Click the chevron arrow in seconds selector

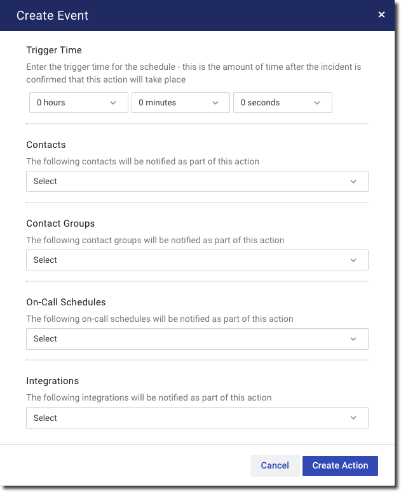317,103
